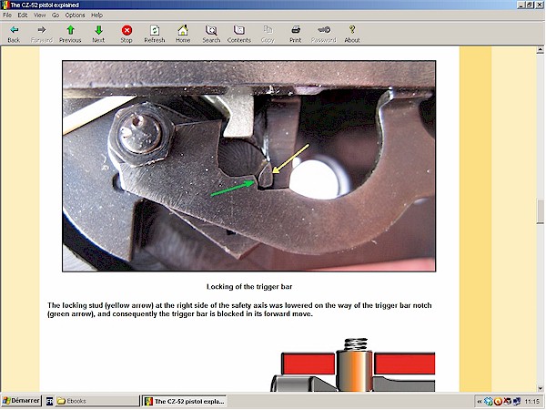The height and width of the screenshot is (410, 546).
Task: Go to Next page with green down arrow
Action: click(98, 34)
